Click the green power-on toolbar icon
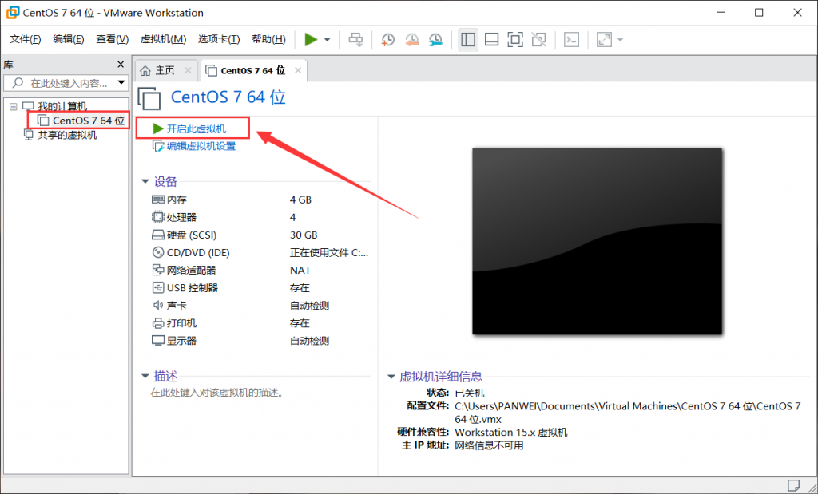 point(311,40)
